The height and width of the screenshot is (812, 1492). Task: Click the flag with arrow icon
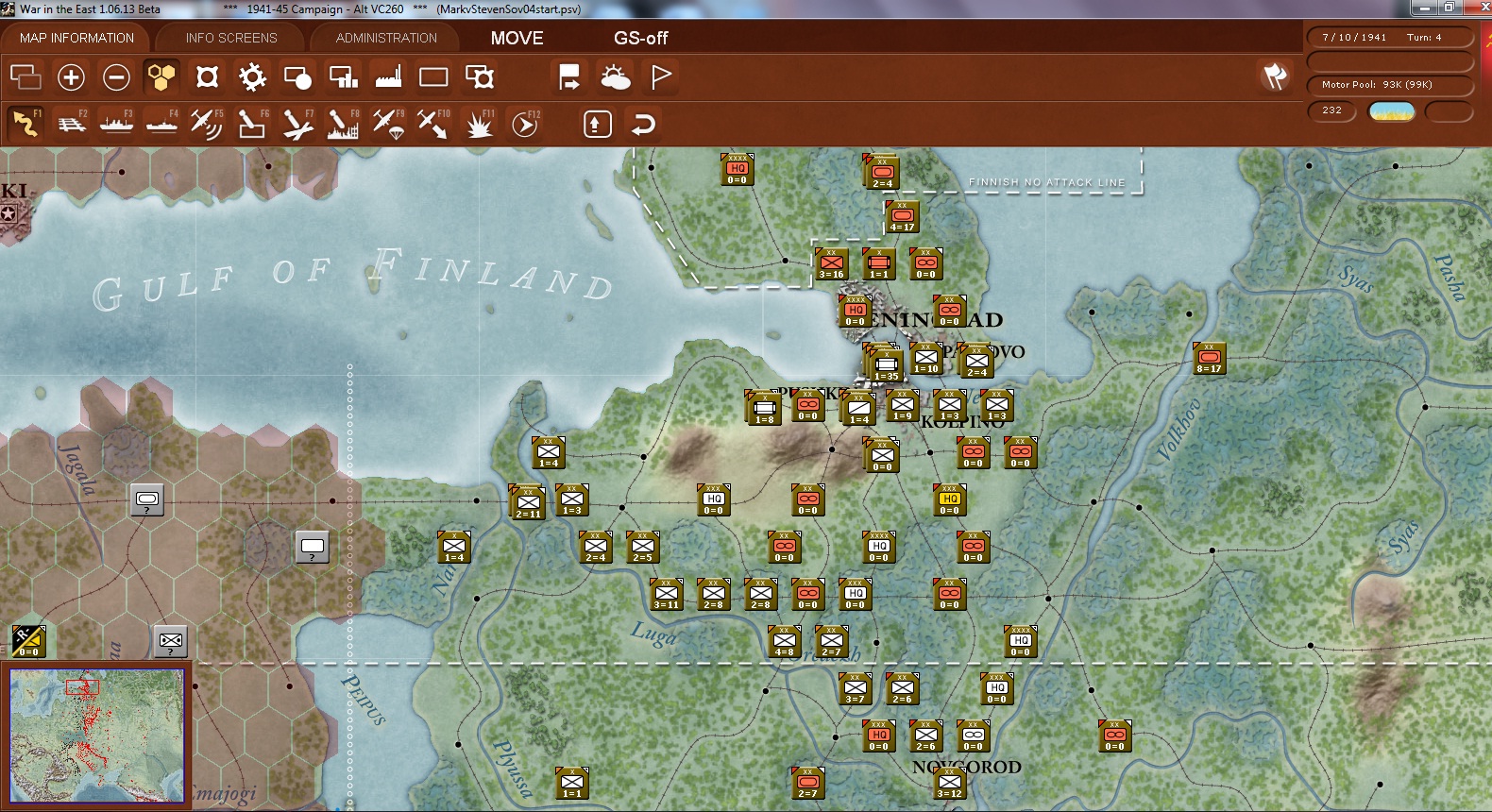point(569,77)
